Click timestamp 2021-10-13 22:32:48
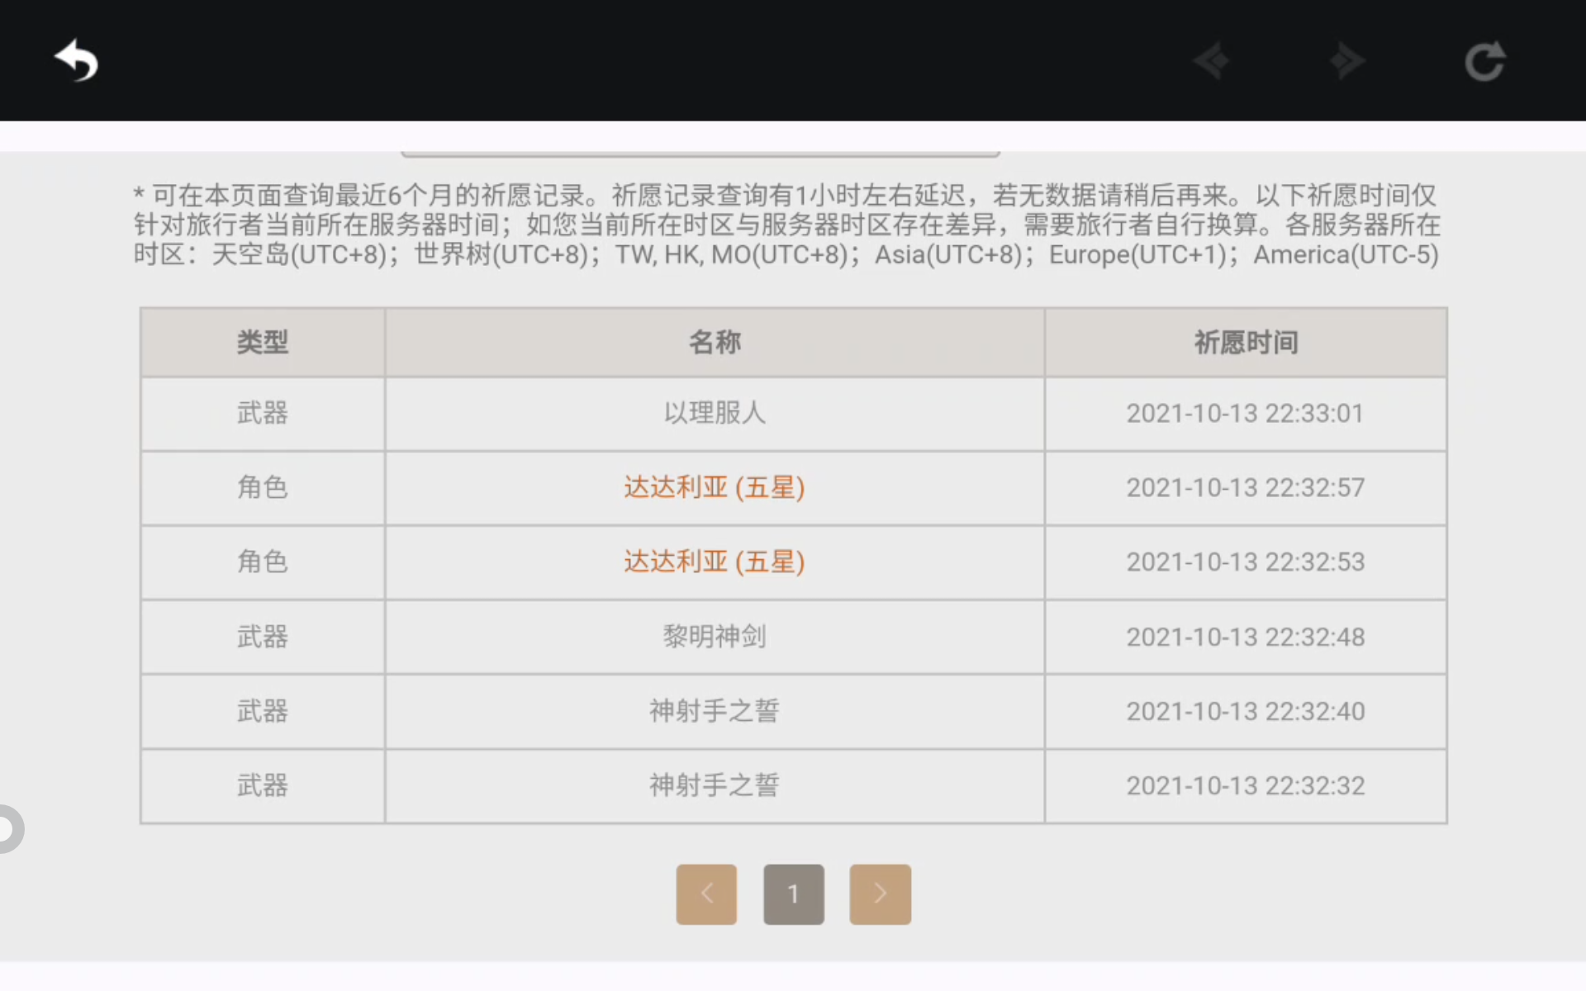This screenshot has width=1586, height=991. coord(1245,637)
